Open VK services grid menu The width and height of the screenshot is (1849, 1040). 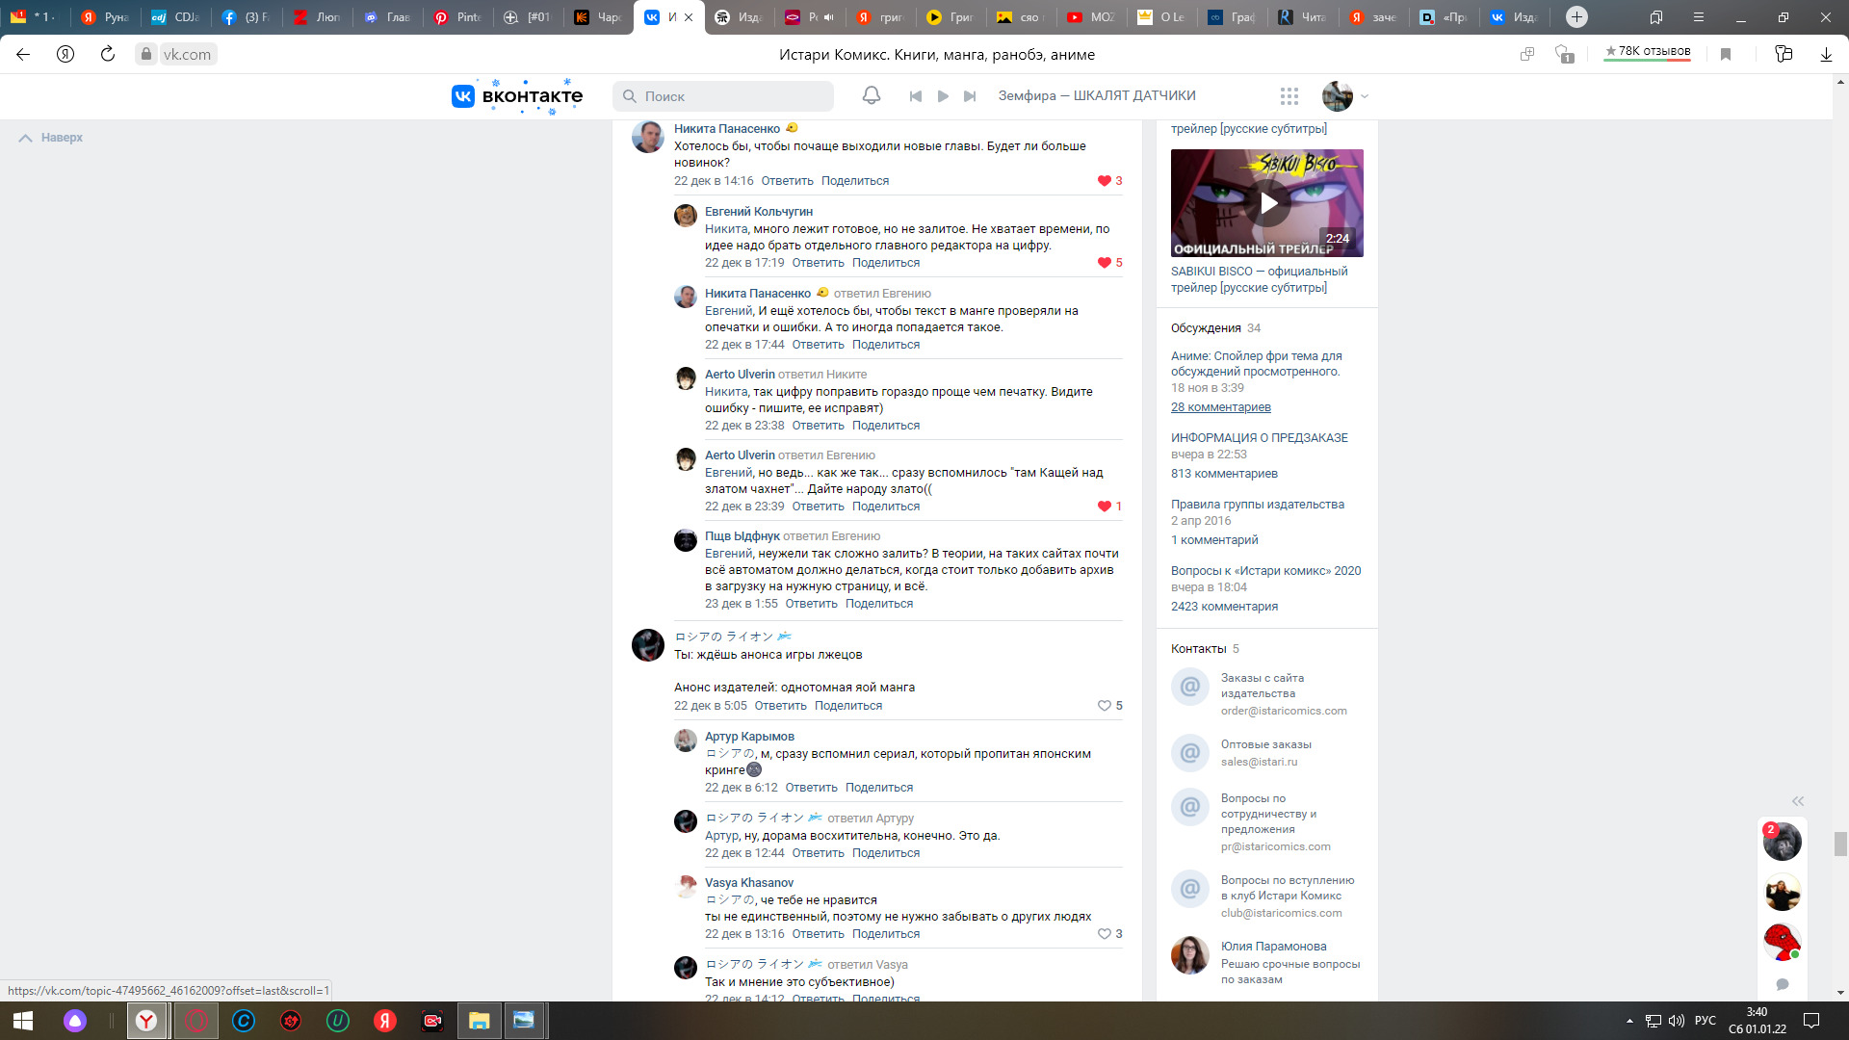(1289, 95)
